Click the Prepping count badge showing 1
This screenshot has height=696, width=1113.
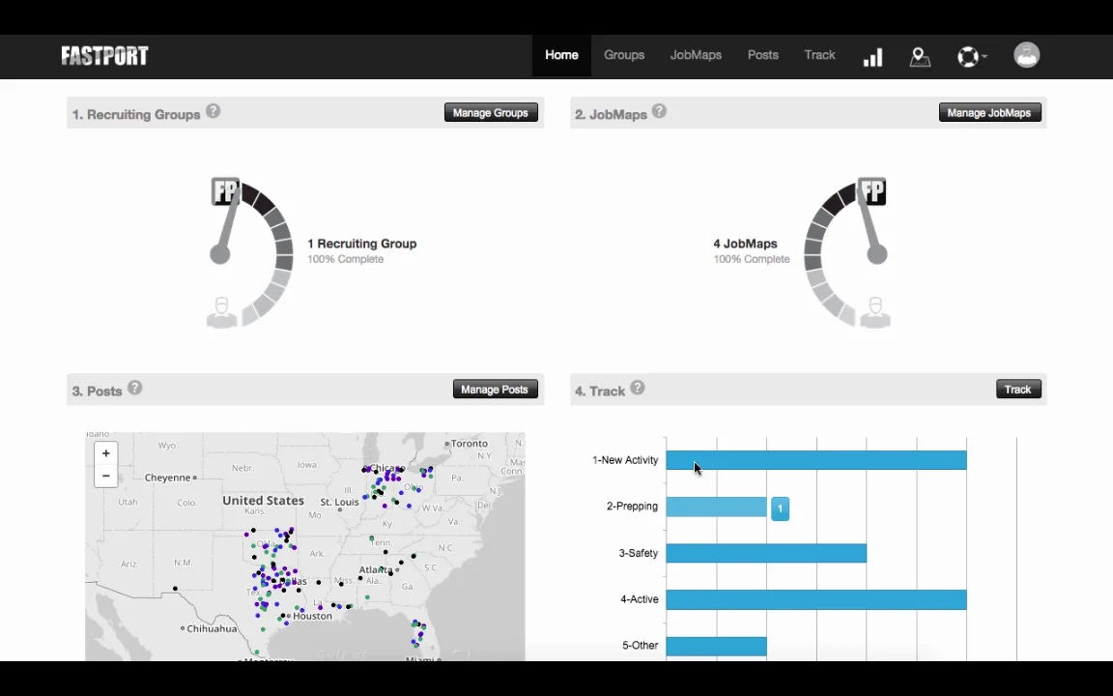pos(780,508)
